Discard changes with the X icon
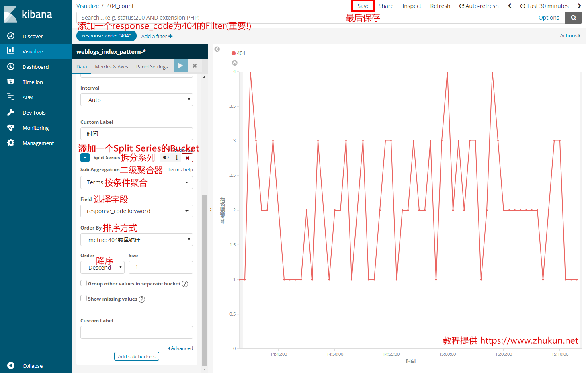 (x=195, y=66)
